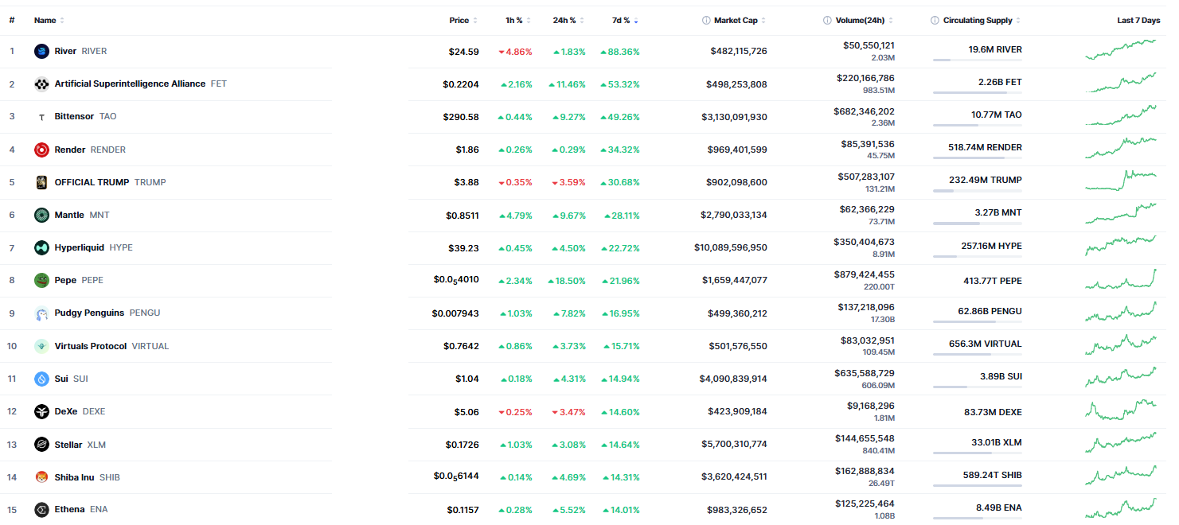Sort by the Name column header

tap(45, 21)
